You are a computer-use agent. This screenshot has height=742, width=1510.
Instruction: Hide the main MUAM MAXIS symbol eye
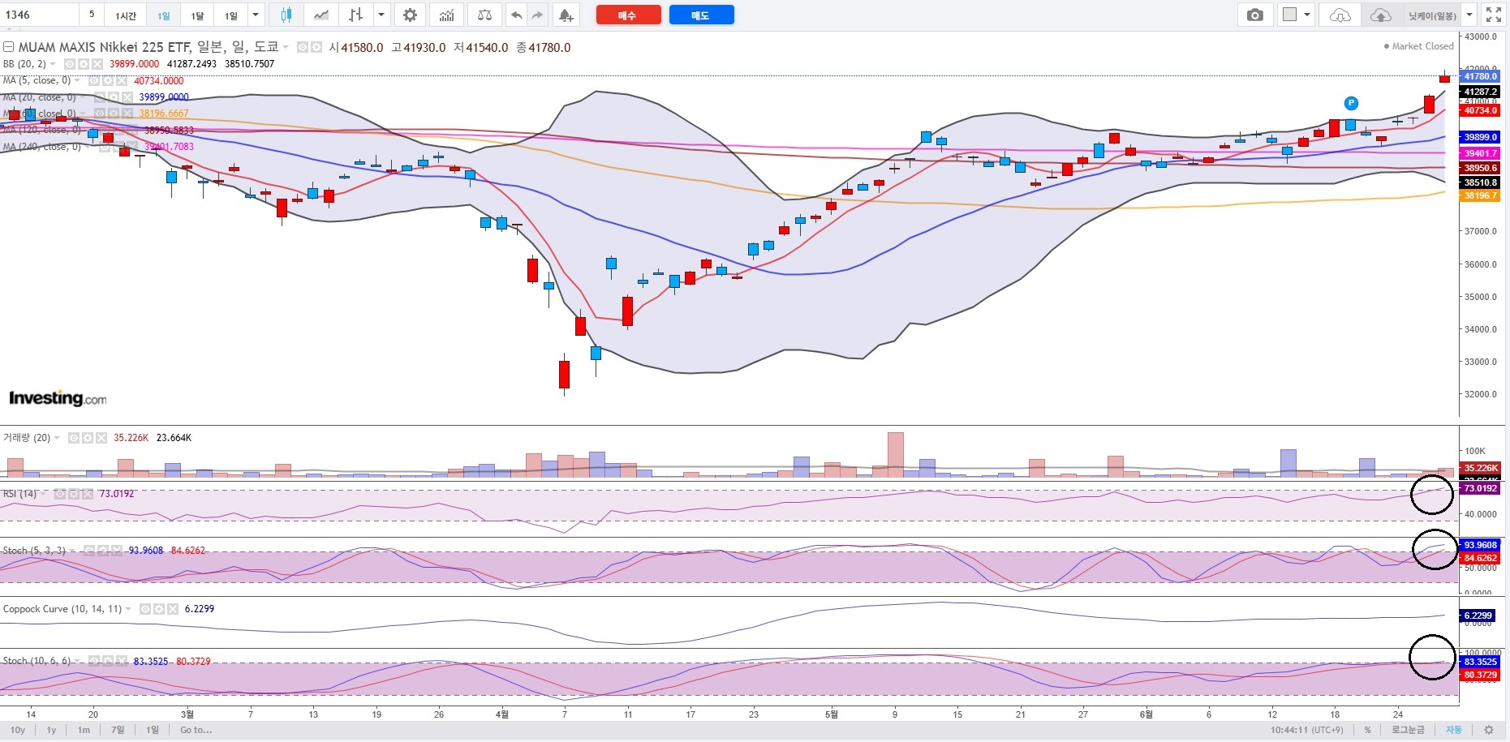[x=303, y=47]
